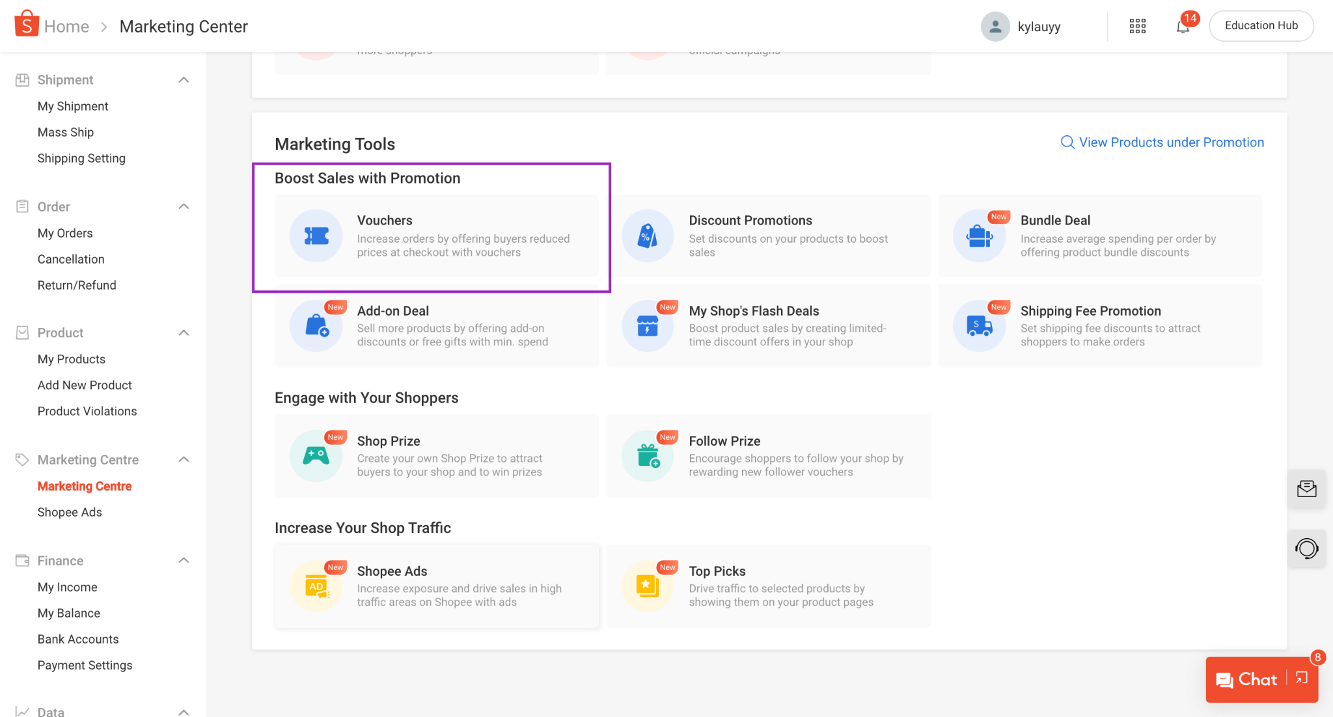The width and height of the screenshot is (1333, 717).
Task: Select Marketing Centre sidebar item
Action: point(85,486)
